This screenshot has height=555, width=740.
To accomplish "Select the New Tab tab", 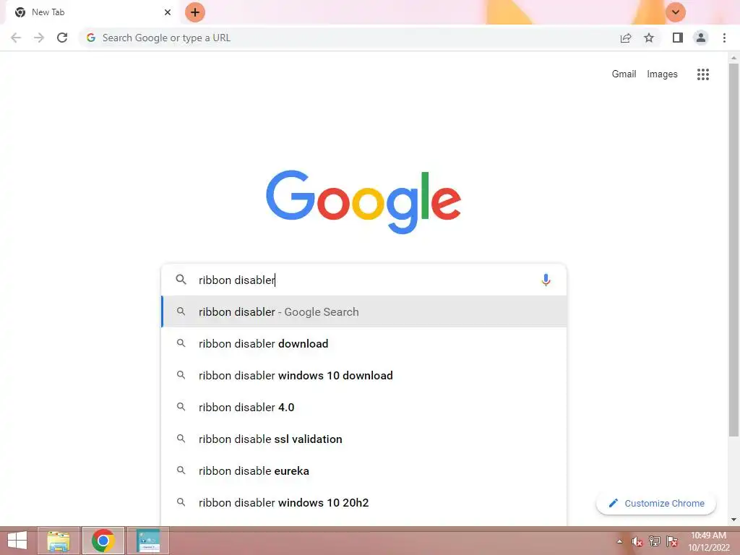I will coord(93,12).
